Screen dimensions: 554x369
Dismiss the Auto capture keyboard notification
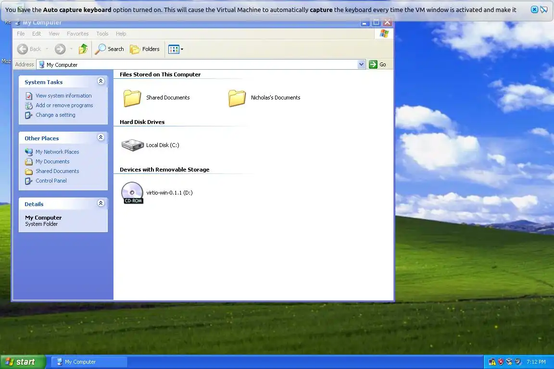point(534,10)
